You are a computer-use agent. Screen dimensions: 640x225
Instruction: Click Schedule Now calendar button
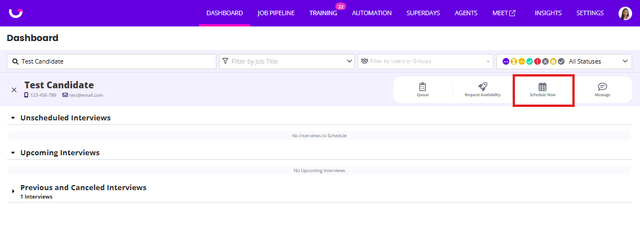[543, 89]
